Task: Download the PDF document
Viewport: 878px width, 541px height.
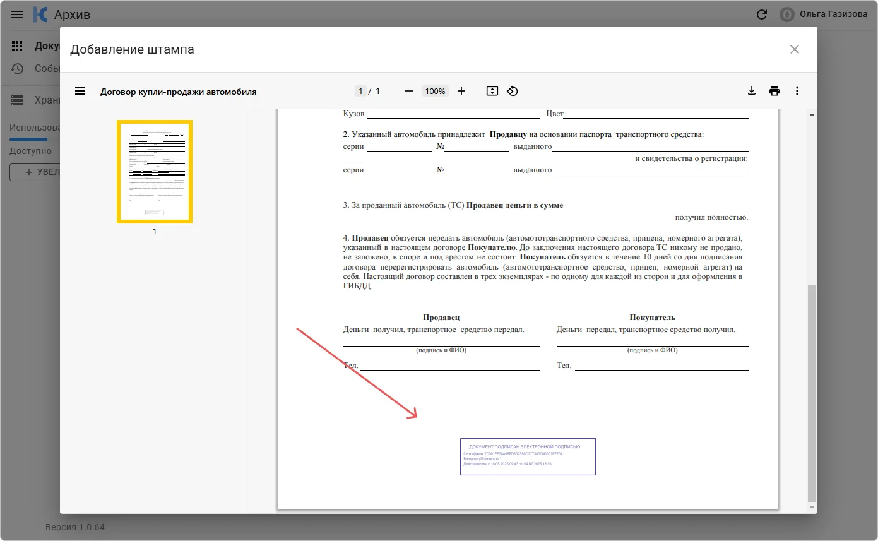Action: click(x=752, y=91)
